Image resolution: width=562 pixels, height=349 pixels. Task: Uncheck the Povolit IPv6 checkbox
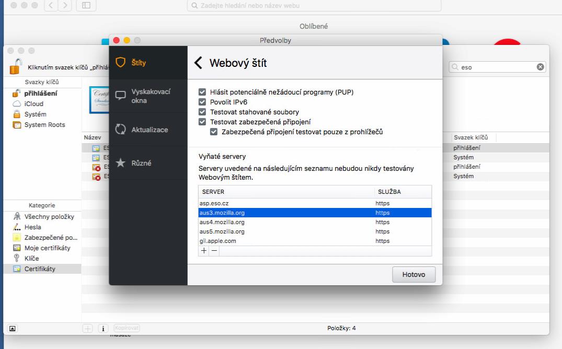202,102
